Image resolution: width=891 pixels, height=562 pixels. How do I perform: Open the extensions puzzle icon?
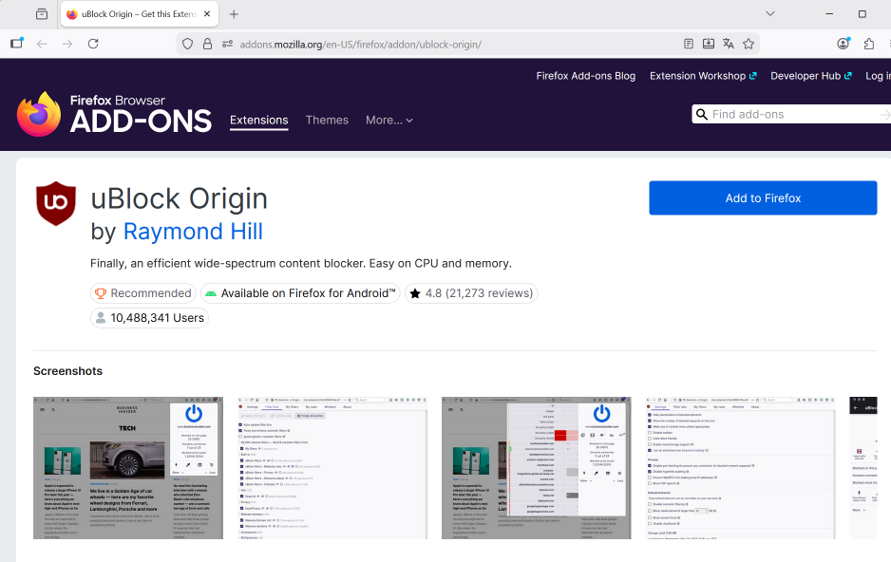pos(868,44)
